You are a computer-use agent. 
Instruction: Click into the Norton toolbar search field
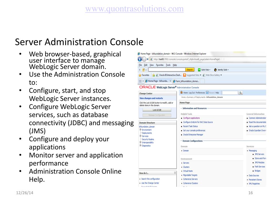point(167,69)
